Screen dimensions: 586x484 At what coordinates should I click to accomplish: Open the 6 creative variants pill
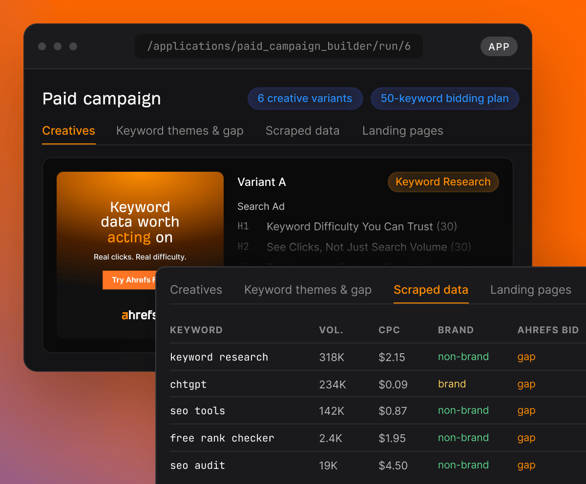pyautogui.click(x=305, y=99)
